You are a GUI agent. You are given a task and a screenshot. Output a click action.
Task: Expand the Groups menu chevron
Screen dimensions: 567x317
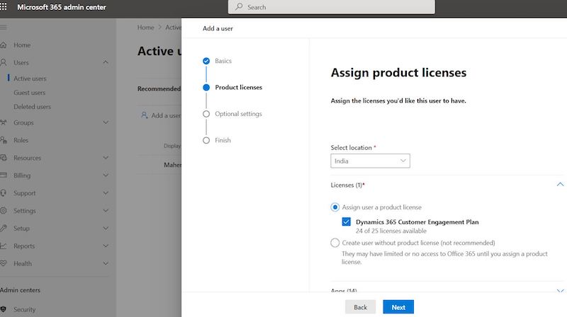pyautogui.click(x=105, y=122)
